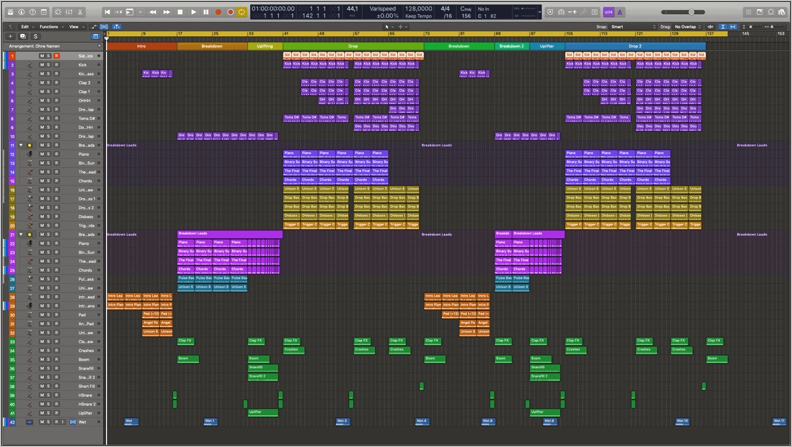Screen dimensions: 792x447
Task: Adjust the master volume slider
Action: point(683,12)
